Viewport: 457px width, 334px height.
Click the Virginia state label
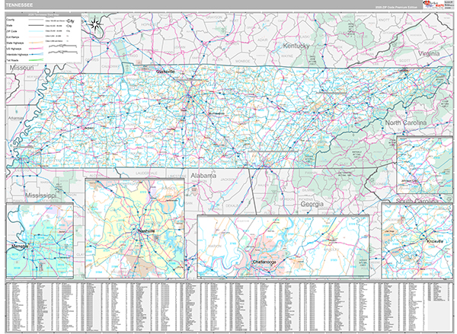point(429,53)
